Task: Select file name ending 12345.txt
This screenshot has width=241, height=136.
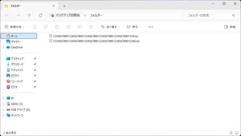Action: click(96, 41)
